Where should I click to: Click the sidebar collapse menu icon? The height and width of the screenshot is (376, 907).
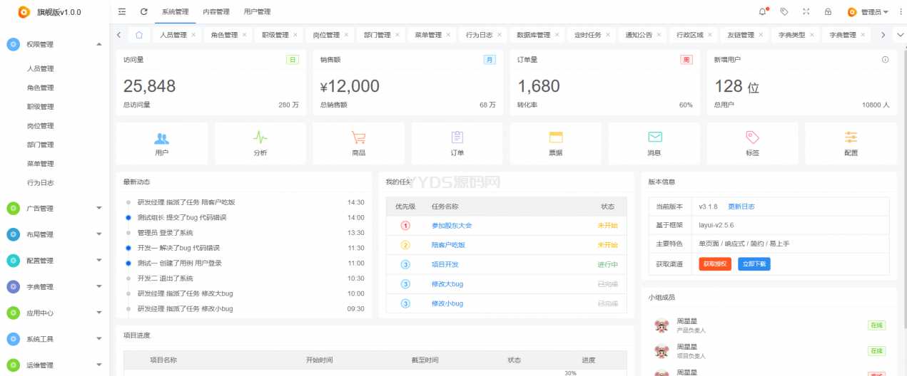pos(122,11)
